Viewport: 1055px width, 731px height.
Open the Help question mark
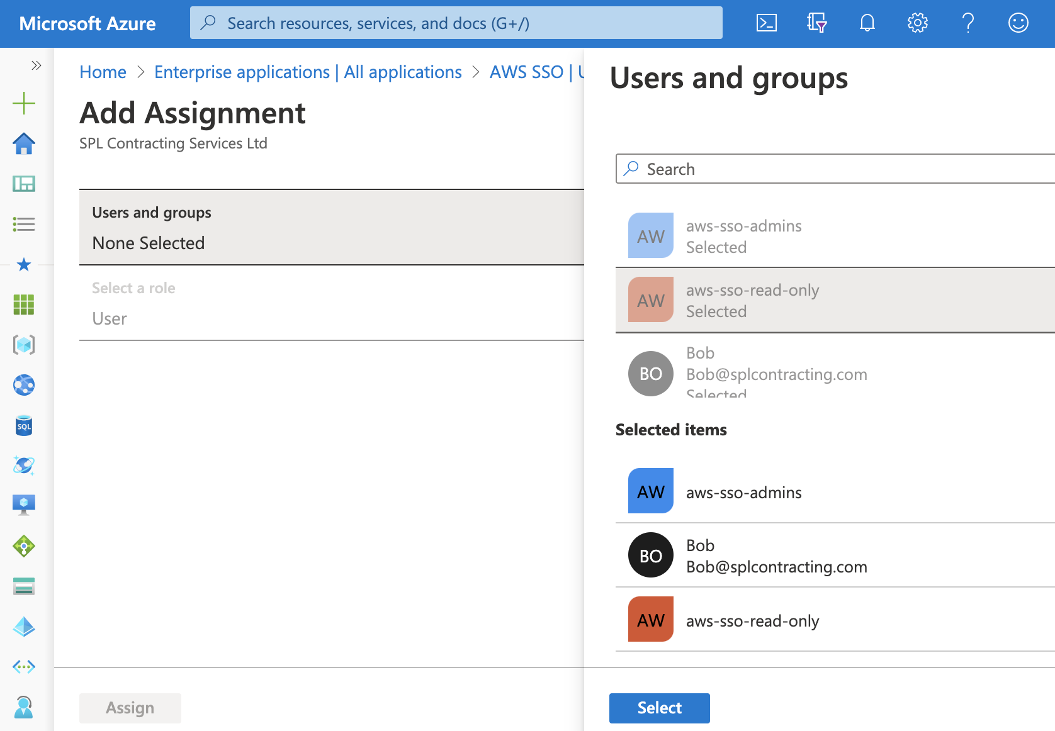[968, 23]
